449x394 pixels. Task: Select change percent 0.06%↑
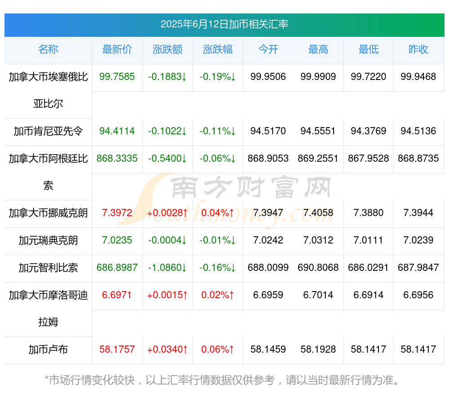(x=218, y=350)
